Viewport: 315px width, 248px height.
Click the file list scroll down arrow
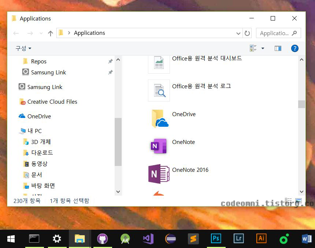click(x=301, y=192)
